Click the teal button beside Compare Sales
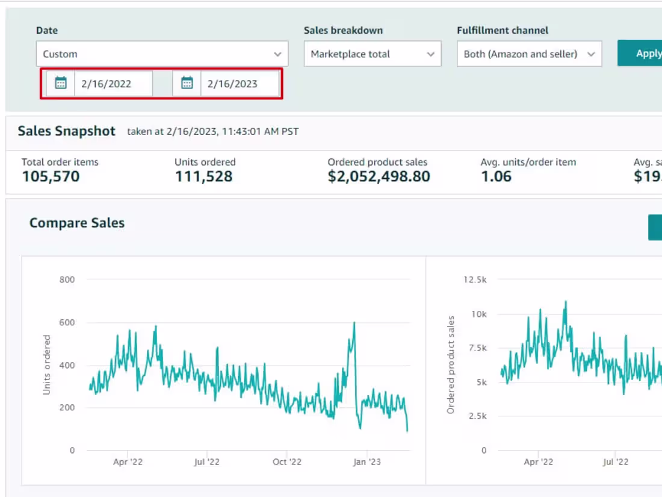Image resolution: width=662 pixels, height=497 pixels. pos(655,227)
